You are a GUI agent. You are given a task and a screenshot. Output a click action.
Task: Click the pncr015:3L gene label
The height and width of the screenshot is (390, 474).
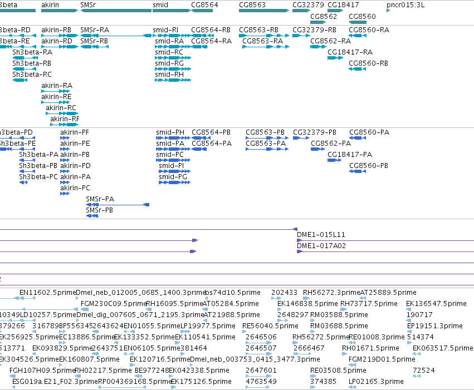click(x=405, y=5)
